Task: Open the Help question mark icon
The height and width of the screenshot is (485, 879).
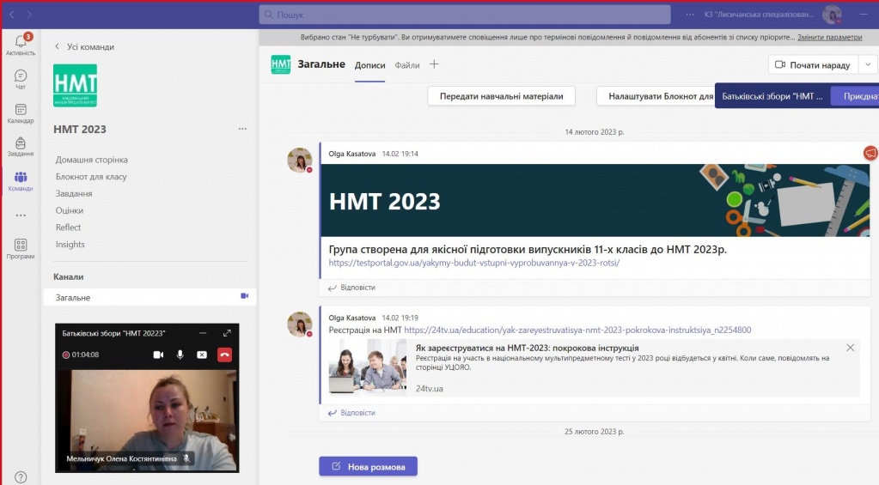Action: 21,478
